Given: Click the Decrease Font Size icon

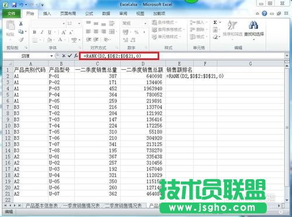Looking at the screenshot, I should tap(71, 32).
